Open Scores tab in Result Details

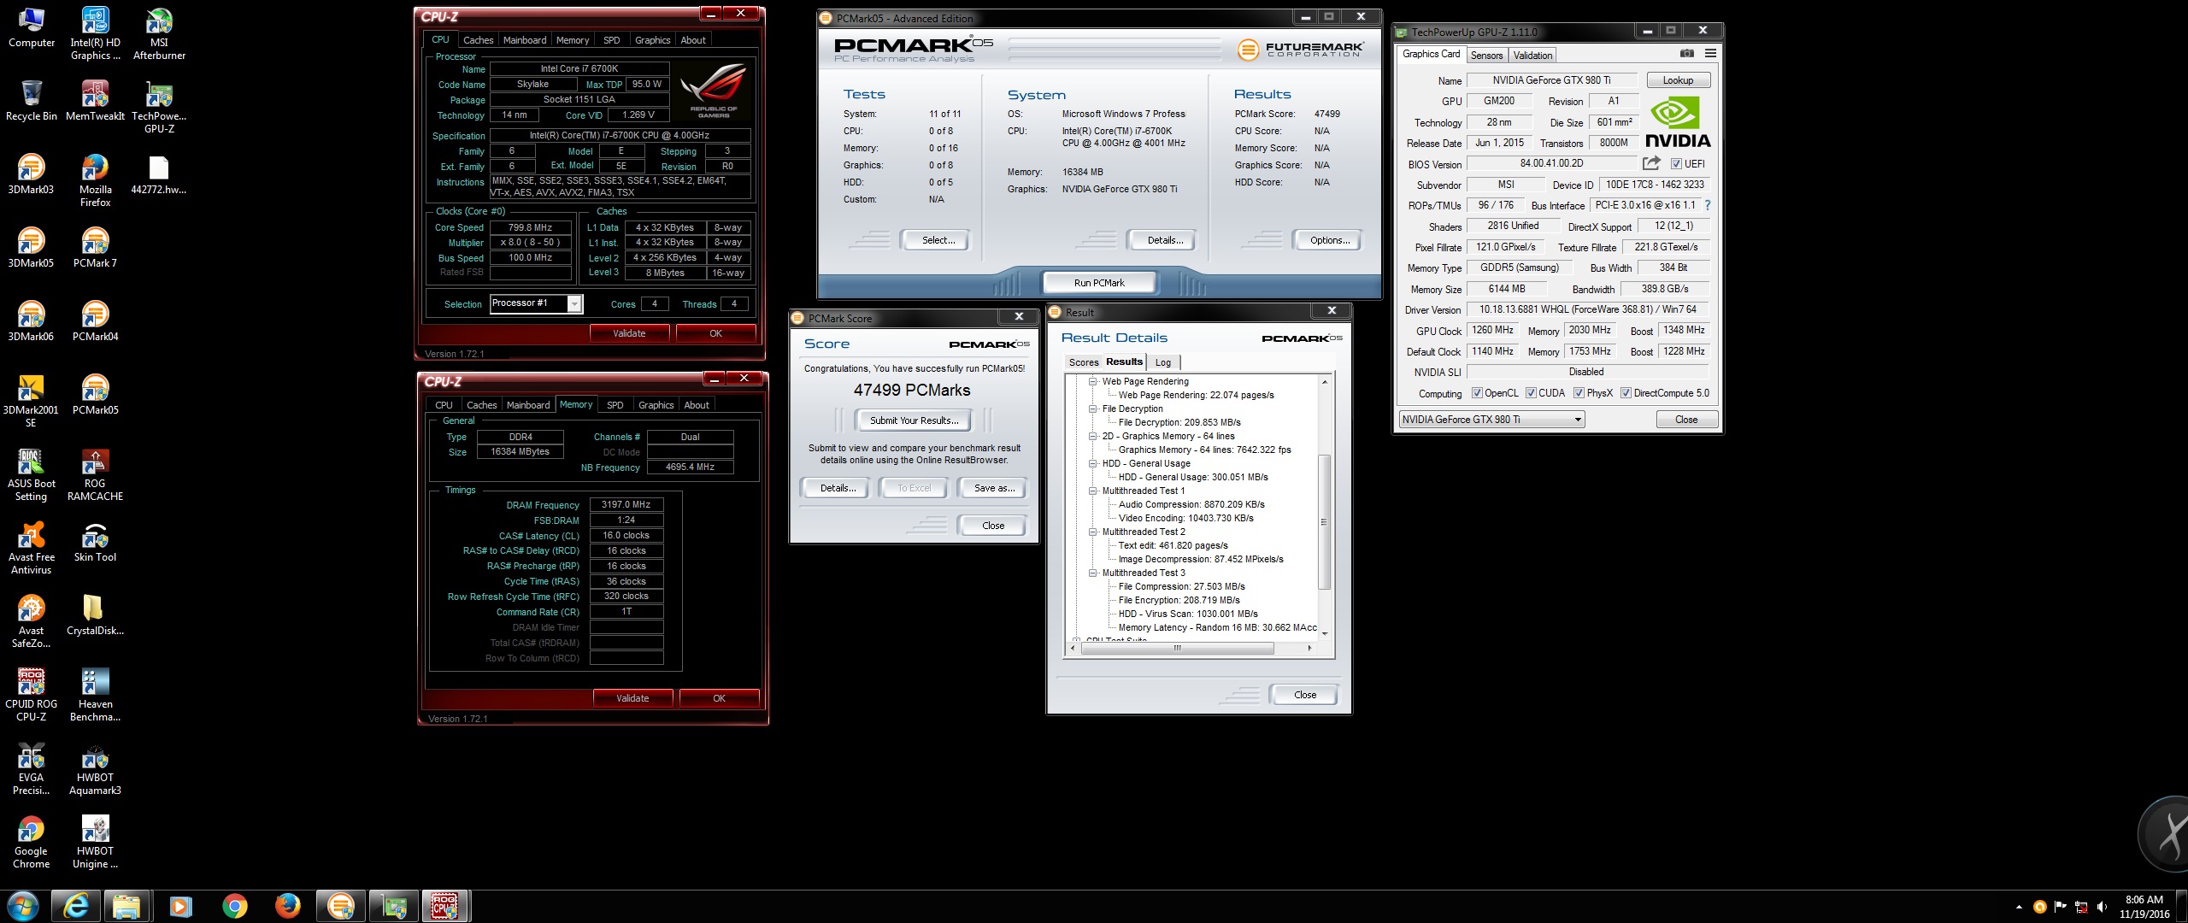coord(1084,362)
